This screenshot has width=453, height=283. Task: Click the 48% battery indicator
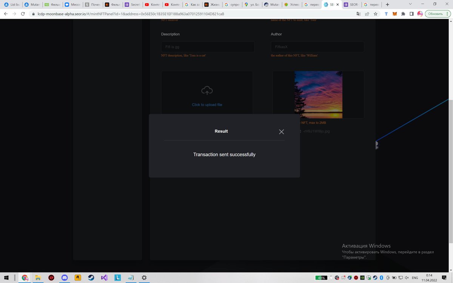[x=322, y=278]
